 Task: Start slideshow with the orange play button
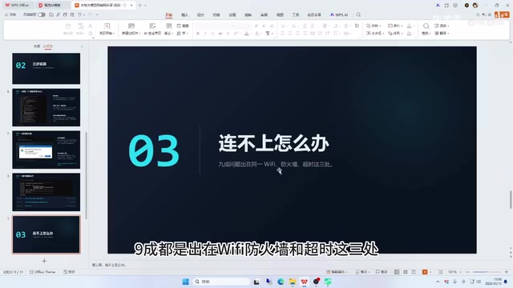click(x=425, y=272)
